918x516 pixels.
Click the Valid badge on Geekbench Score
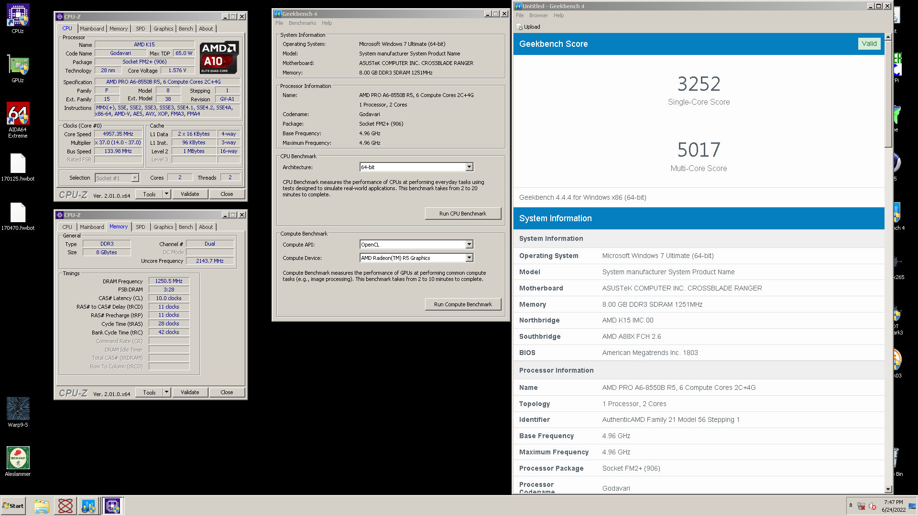click(x=869, y=43)
